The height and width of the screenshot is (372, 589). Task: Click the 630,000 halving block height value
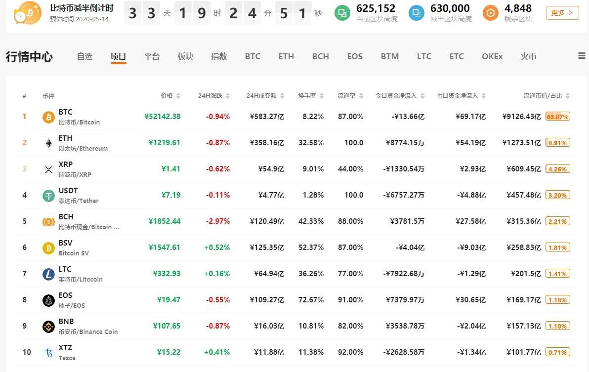[x=450, y=8]
